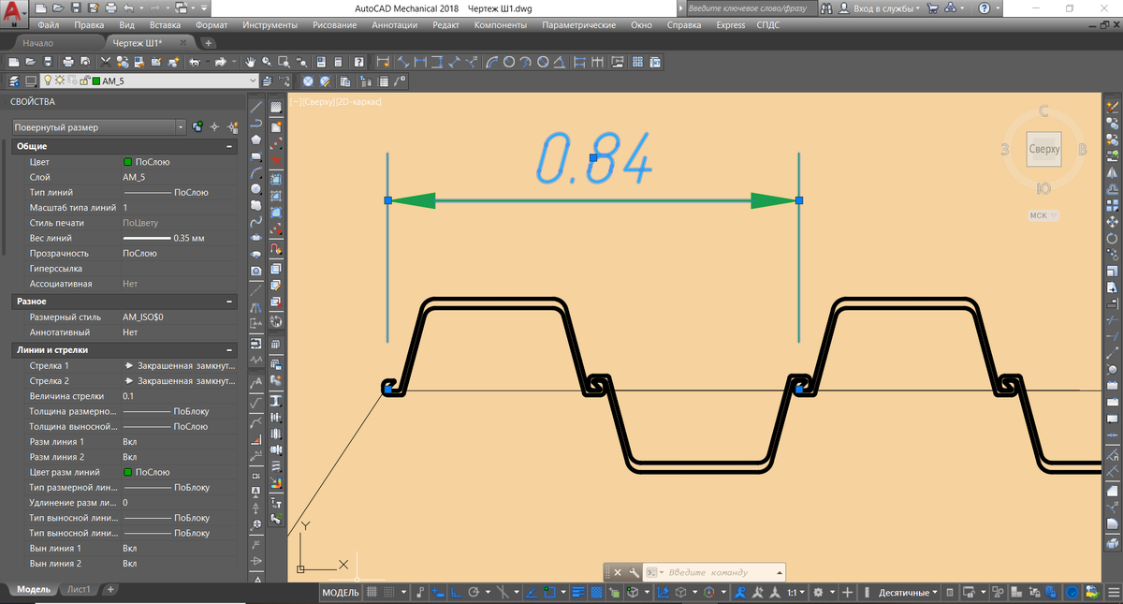This screenshot has height=604, width=1123.
Task: Toggle Lineweight display in the status bar
Action: [578, 593]
